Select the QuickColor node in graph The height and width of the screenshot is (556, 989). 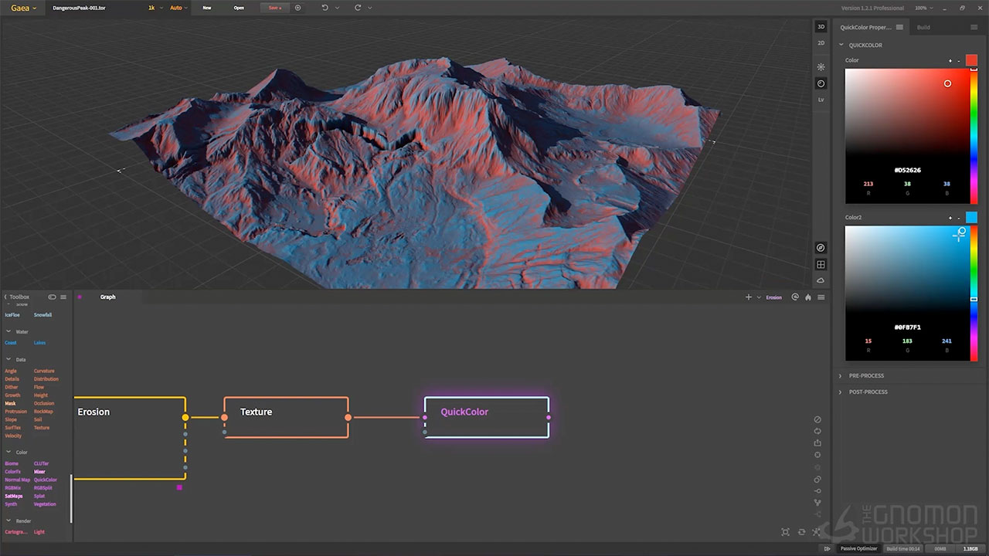(487, 417)
